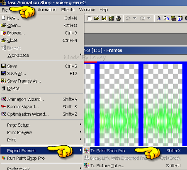The height and width of the screenshot is (170, 187).
Task: Click the Open folder toolbar icon
Action: tap(97, 18)
